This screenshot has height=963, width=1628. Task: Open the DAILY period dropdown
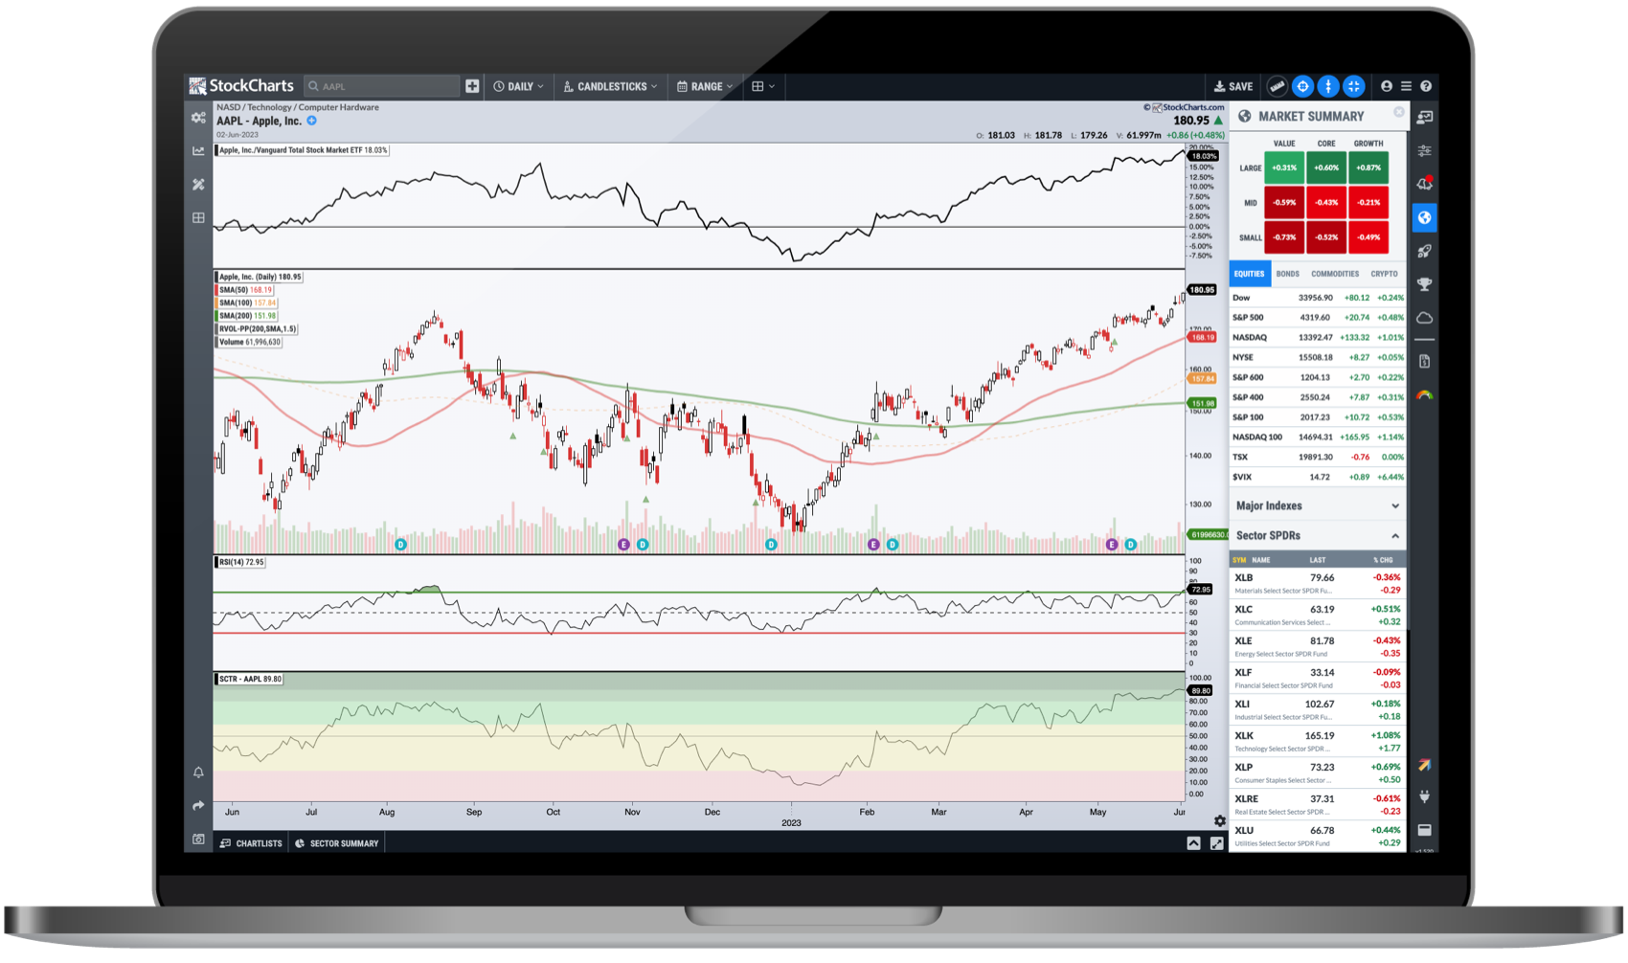517,86
